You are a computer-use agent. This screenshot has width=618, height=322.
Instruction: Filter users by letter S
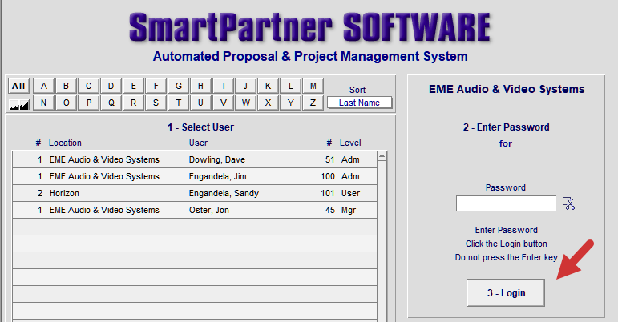156,103
